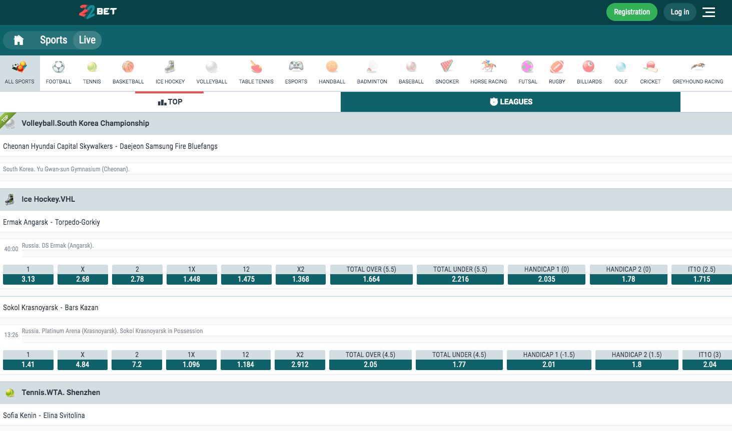Image resolution: width=732 pixels, height=431 pixels.
Task: Open the Cricket category icon
Action: tap(650, 67)
